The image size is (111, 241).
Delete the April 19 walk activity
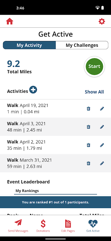(x=88, y=109)
